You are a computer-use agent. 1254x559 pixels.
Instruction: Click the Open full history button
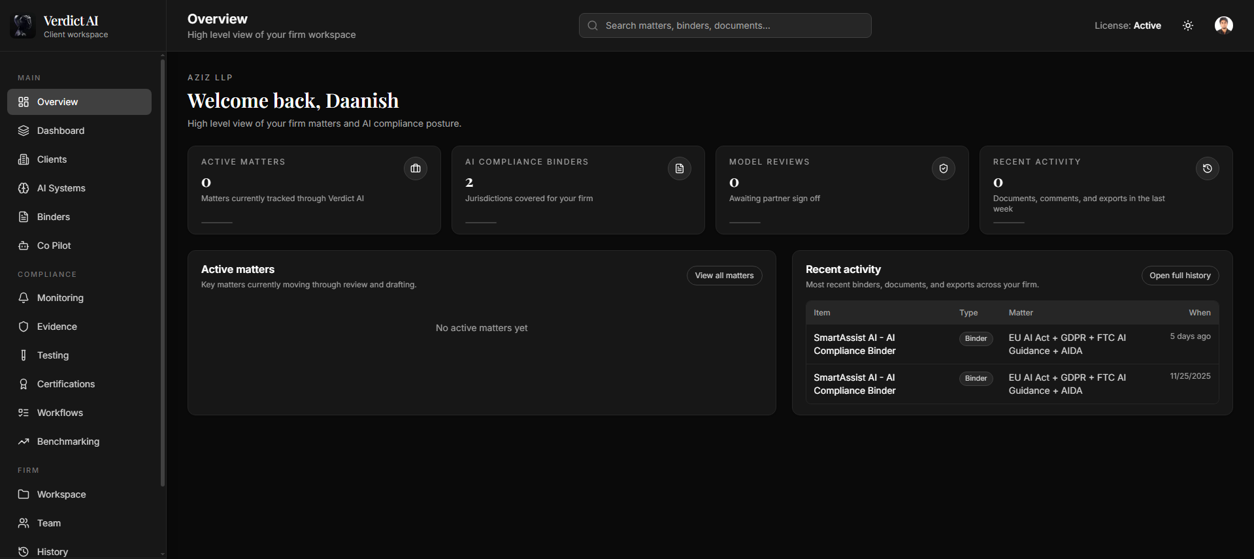pyautogui.click(x=1180, y=276)
